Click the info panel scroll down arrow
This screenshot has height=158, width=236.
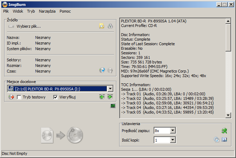(228, 115)
